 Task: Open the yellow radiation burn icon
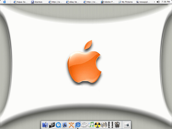point(97,125)
